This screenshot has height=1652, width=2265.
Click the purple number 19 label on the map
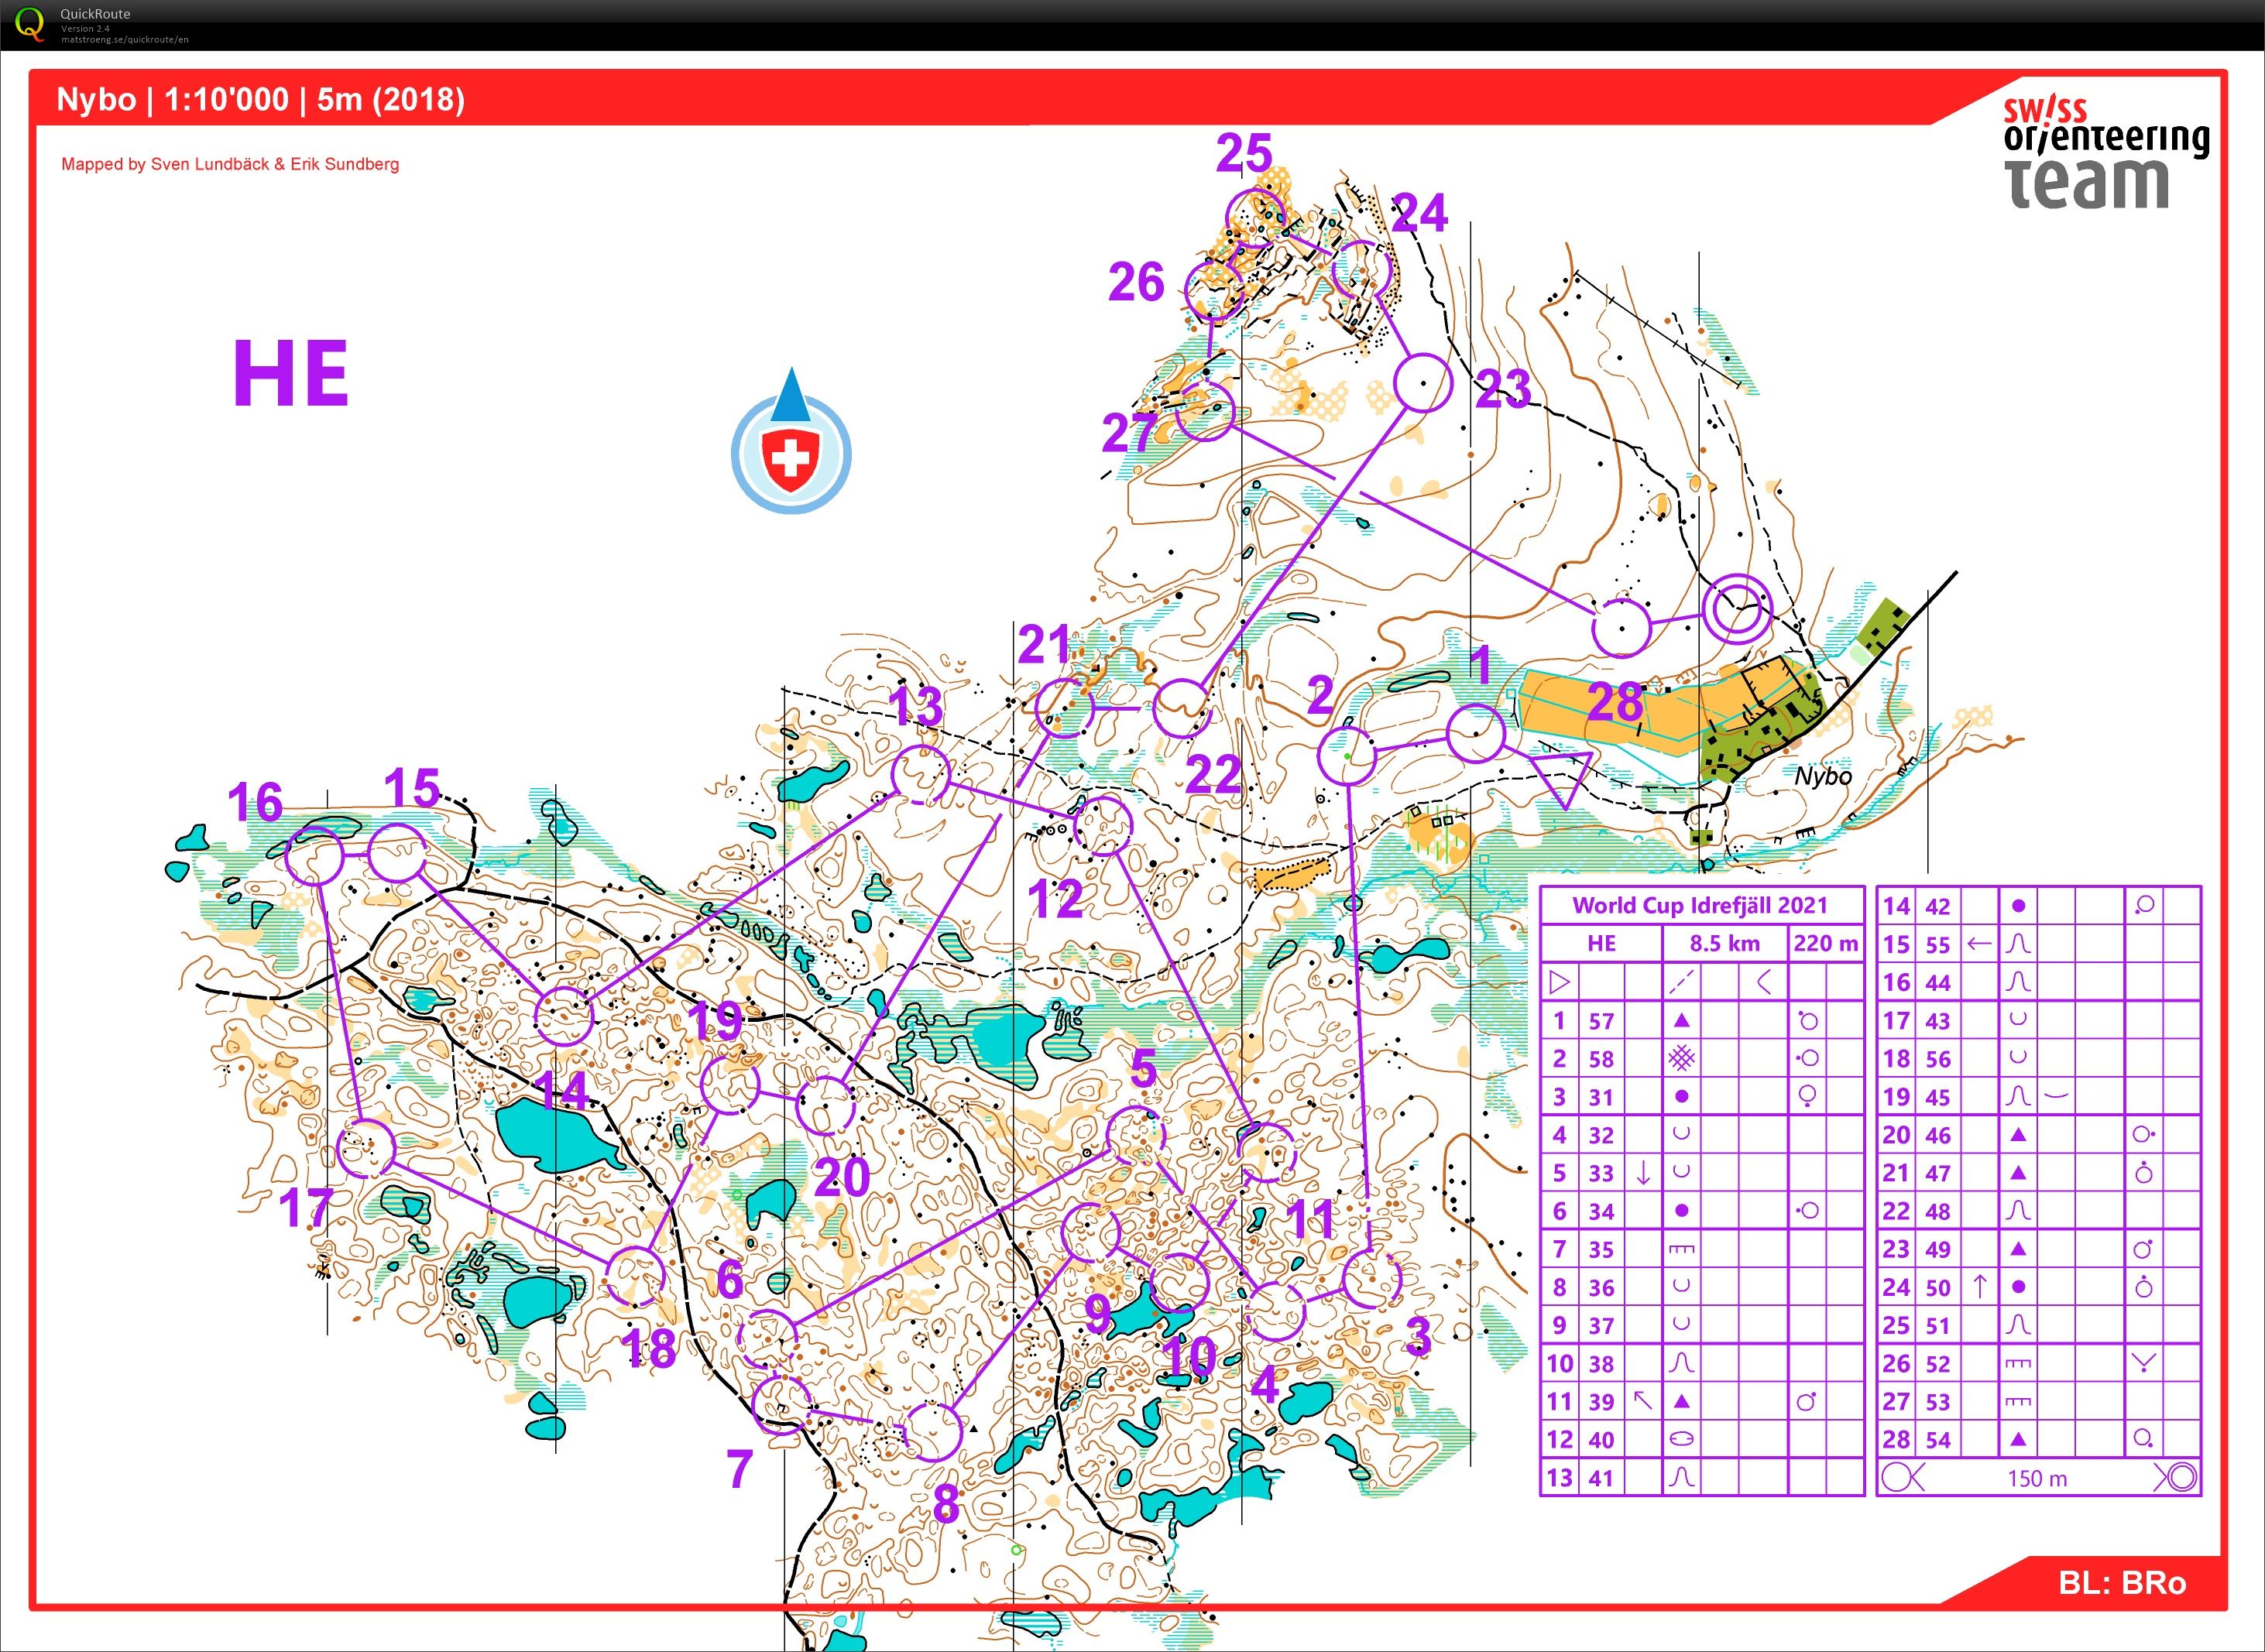715,1021
